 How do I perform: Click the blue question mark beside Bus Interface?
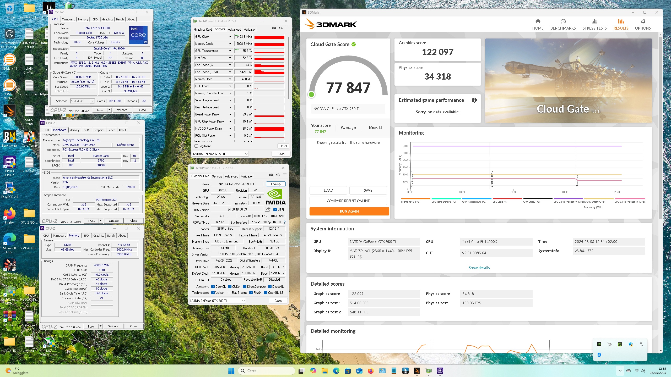284,222
